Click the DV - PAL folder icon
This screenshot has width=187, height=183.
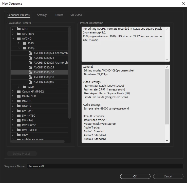19,120
